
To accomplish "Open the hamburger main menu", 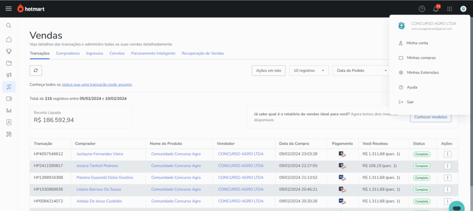I will click(8, 9).
